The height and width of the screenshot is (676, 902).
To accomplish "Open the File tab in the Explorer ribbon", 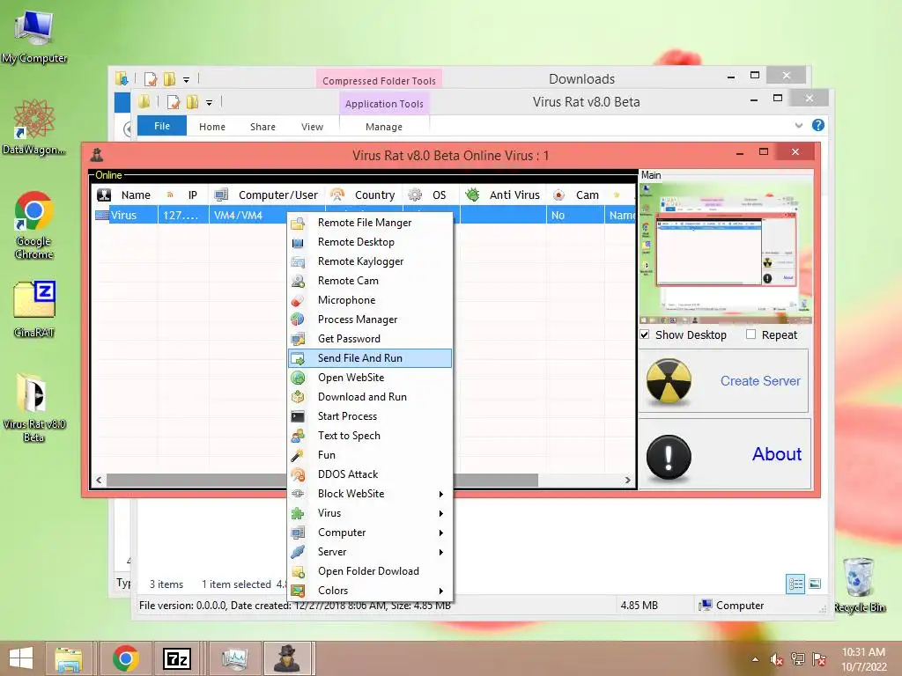I will pos(162,126).
